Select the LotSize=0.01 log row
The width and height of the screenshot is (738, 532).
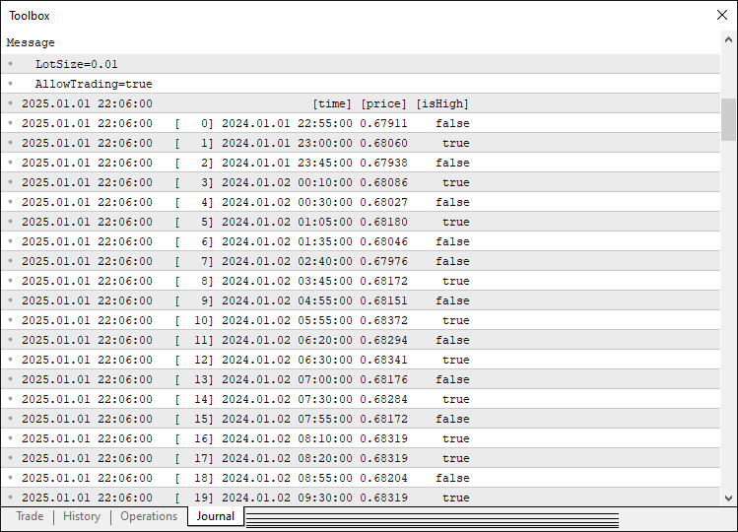(361, 64)
